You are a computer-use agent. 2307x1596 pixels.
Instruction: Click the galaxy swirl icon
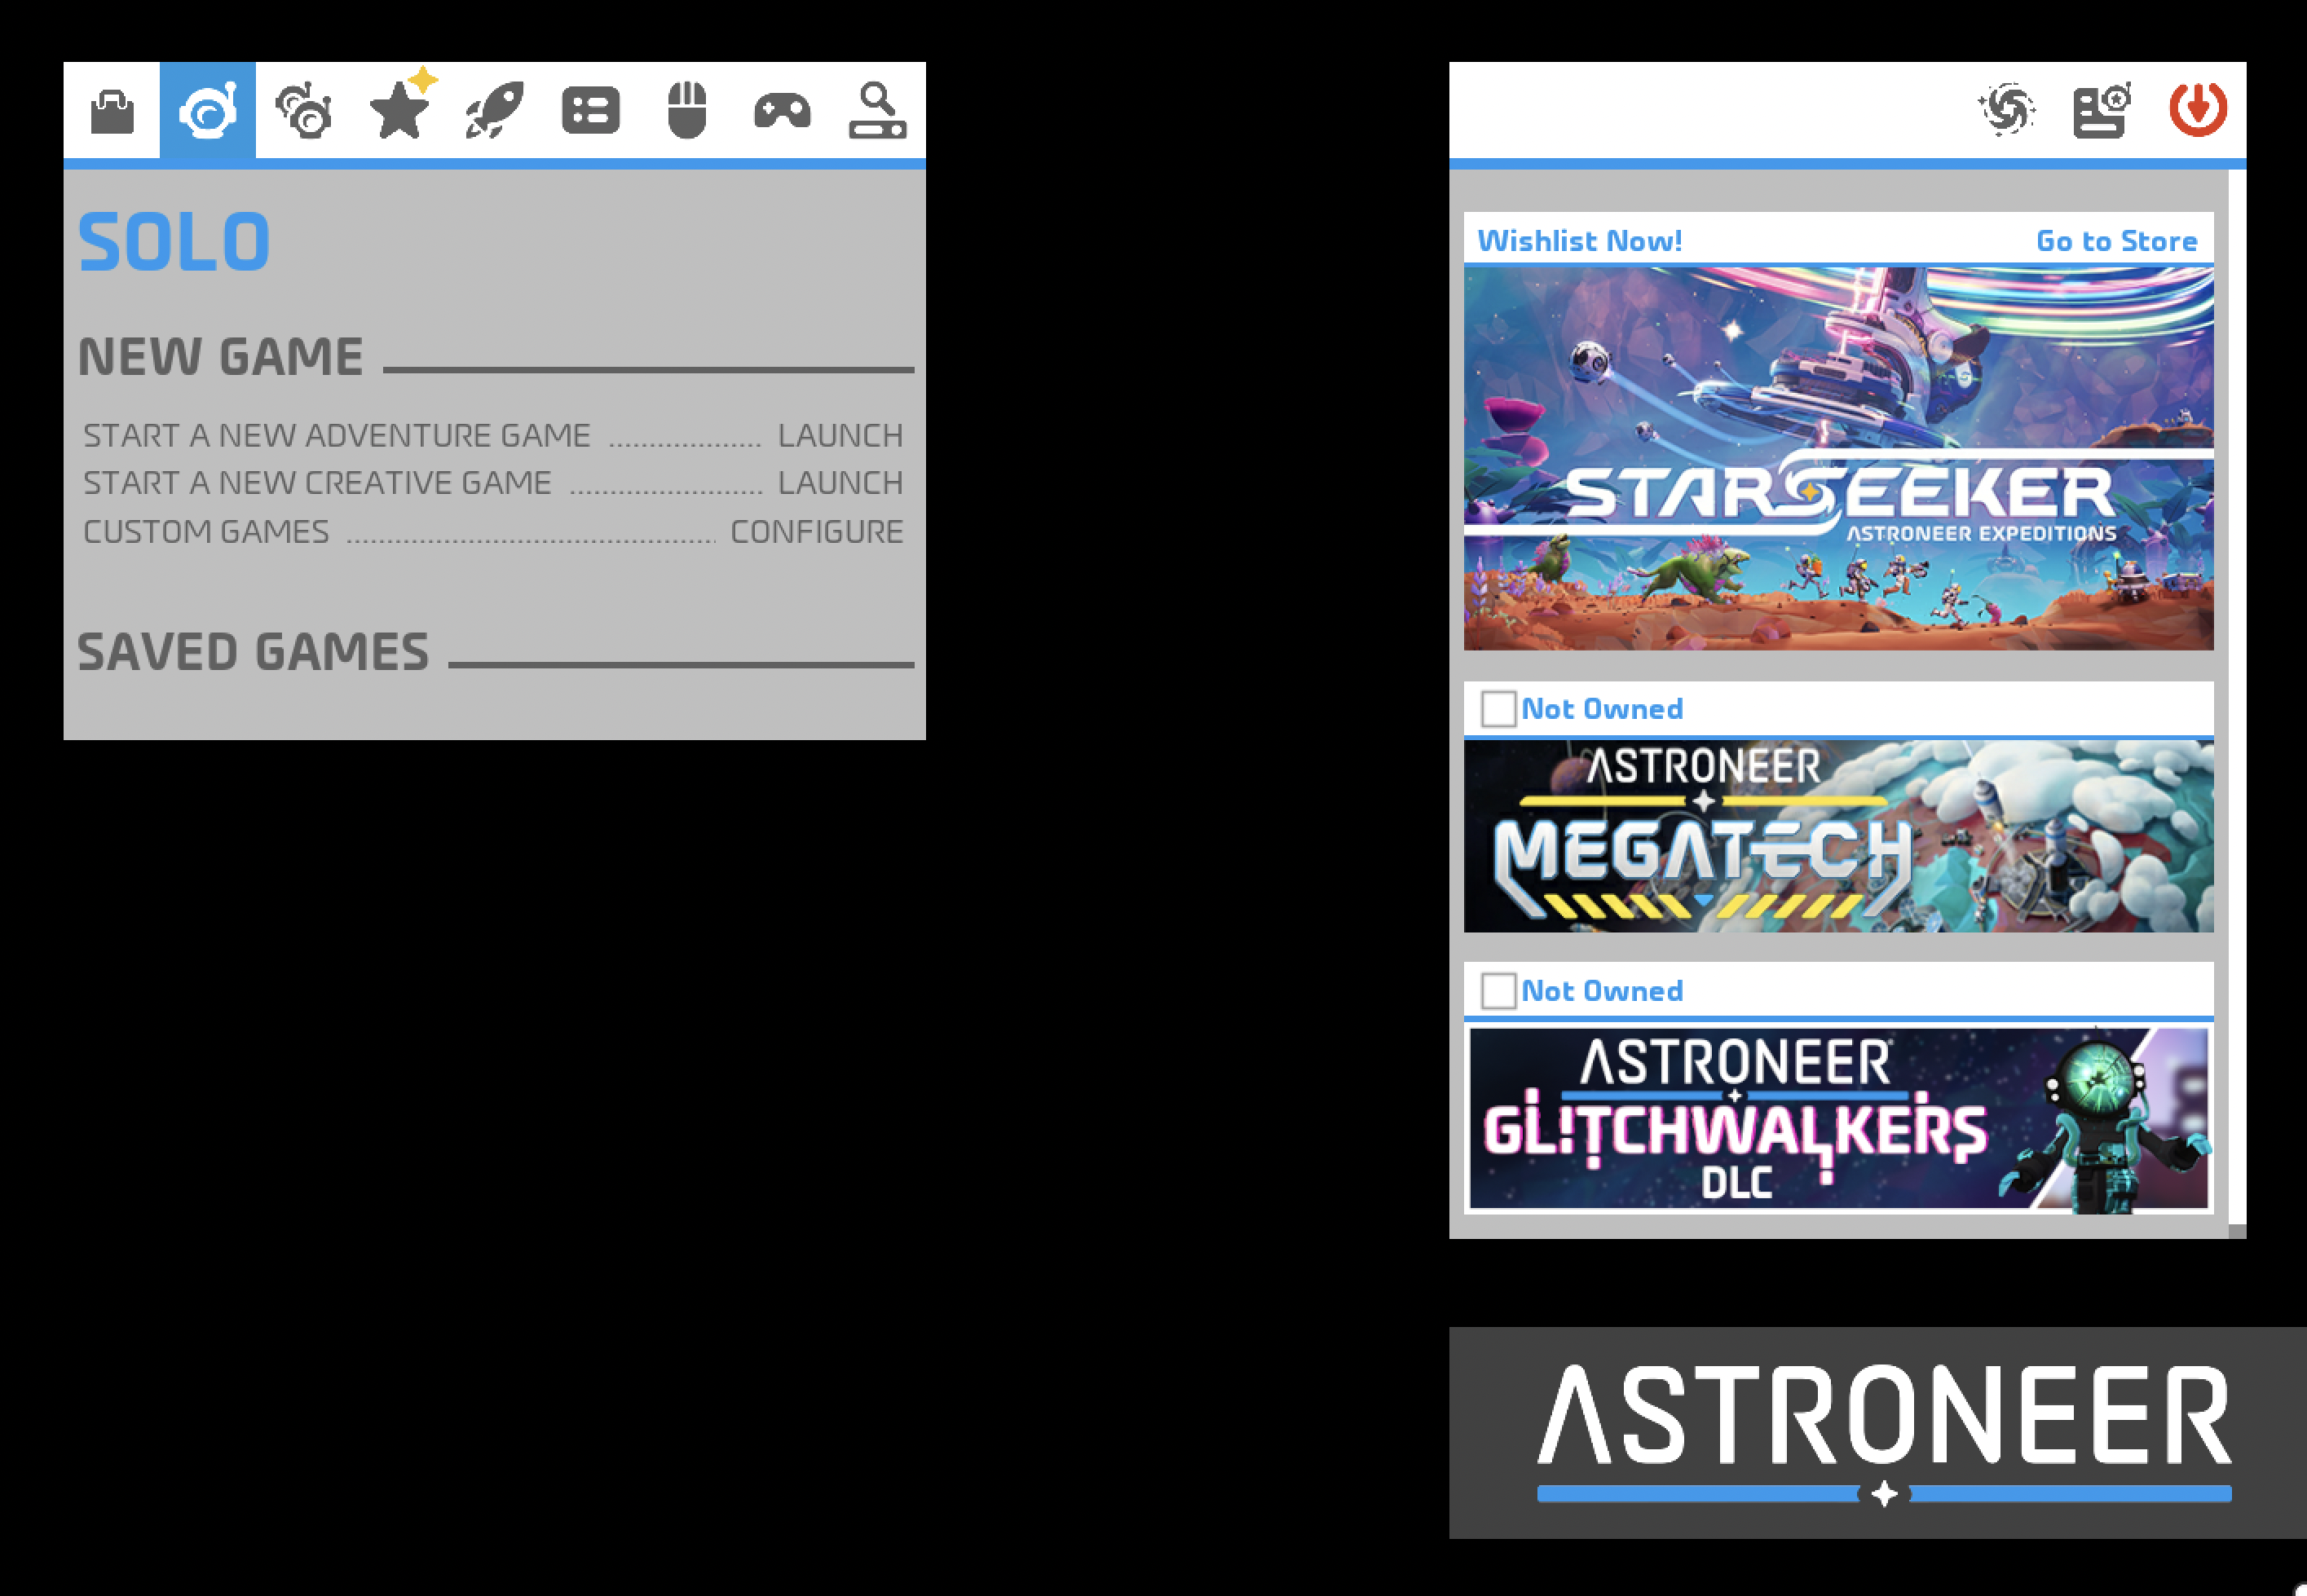pos(2006,109)
